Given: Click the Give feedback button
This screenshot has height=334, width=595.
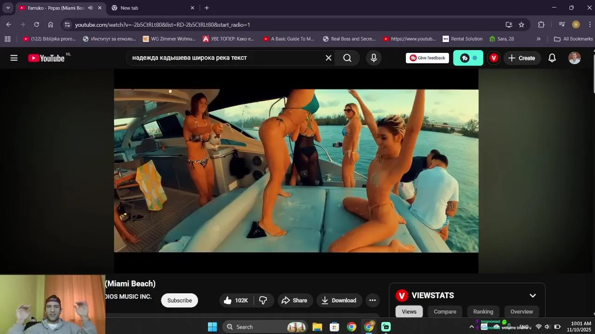Looking at the screenshot, I should [427, 58].
